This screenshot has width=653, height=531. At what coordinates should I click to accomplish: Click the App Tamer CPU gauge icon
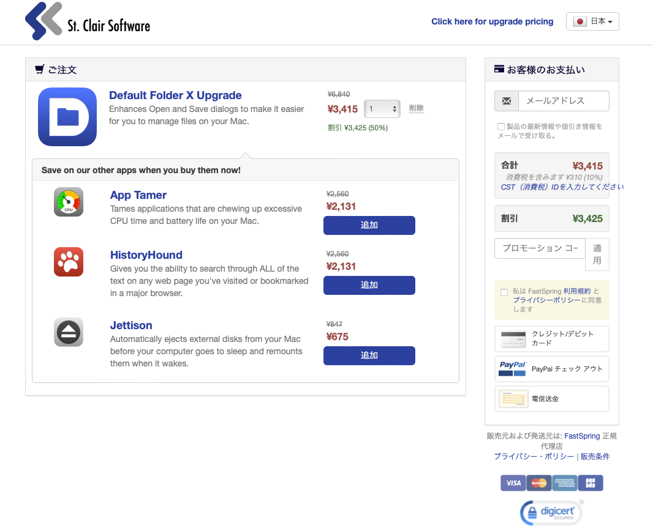point(69,202)
